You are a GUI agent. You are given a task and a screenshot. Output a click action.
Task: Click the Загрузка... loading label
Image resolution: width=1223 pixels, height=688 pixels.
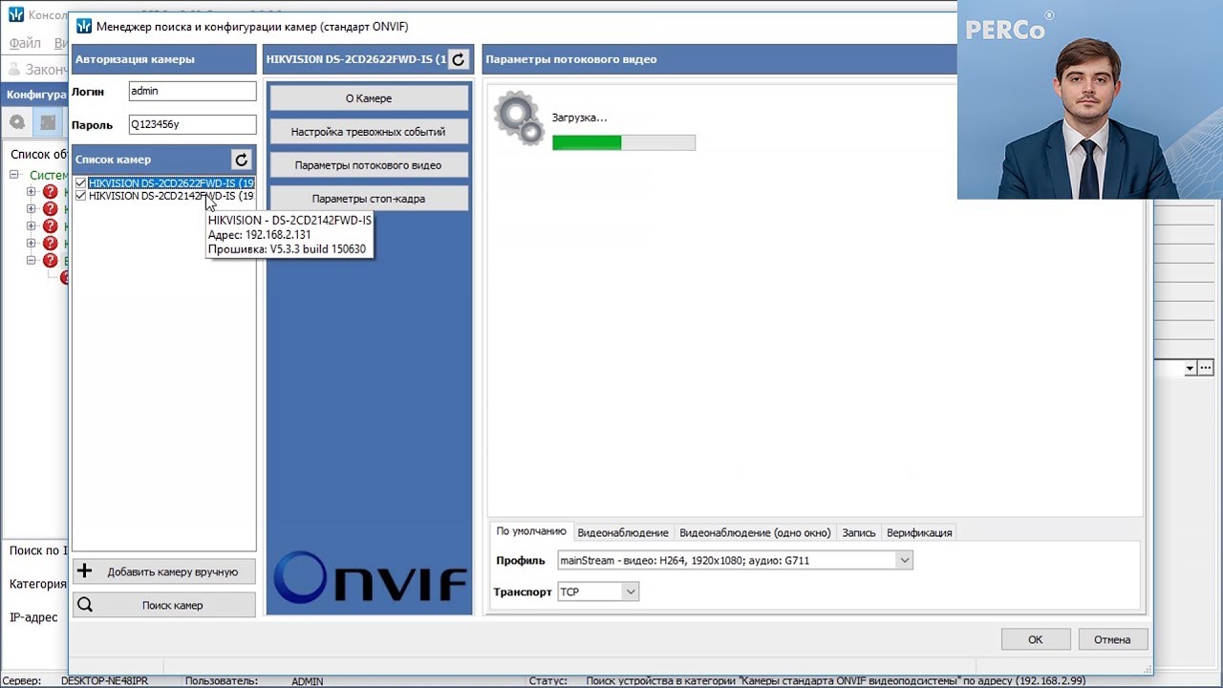[579, 118]
